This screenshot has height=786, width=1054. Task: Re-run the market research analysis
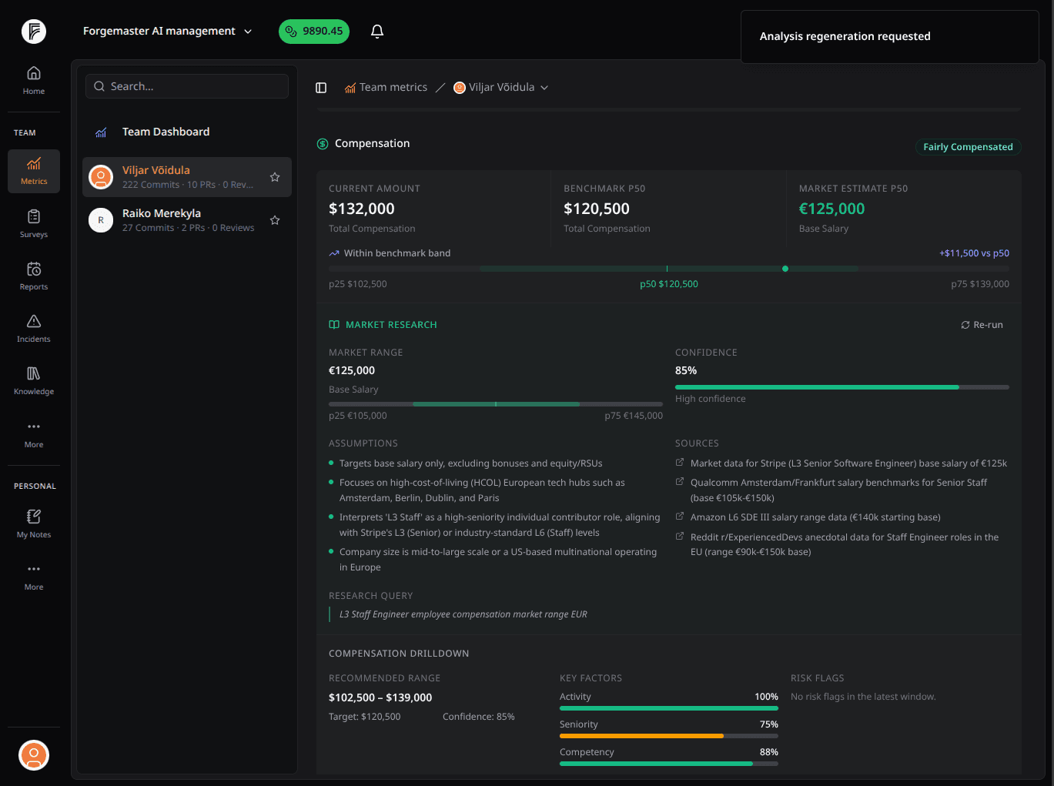click(982, 324)
